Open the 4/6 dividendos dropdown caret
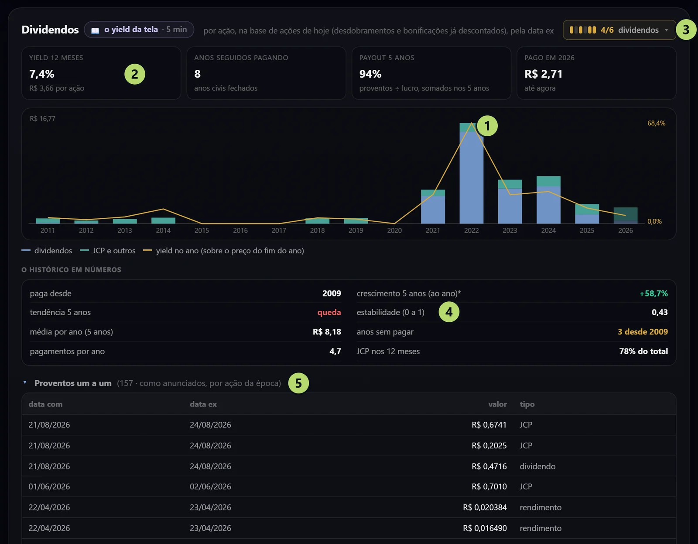This screenshot has height=544, width=698. 666,30
